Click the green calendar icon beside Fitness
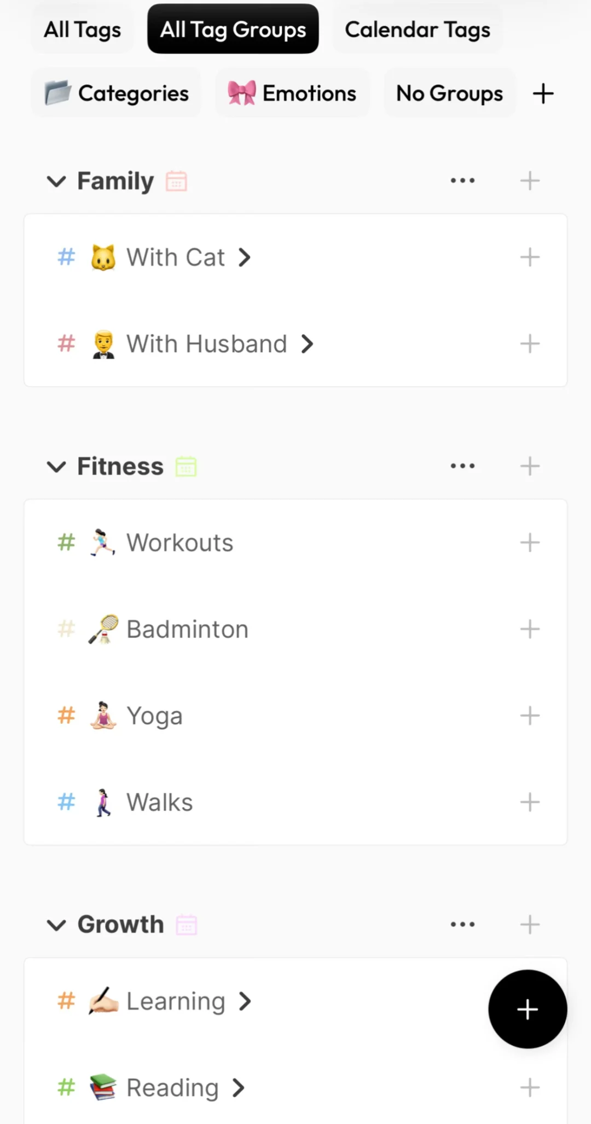Viewport: 591px width, 1124px height. pos(186,466)
